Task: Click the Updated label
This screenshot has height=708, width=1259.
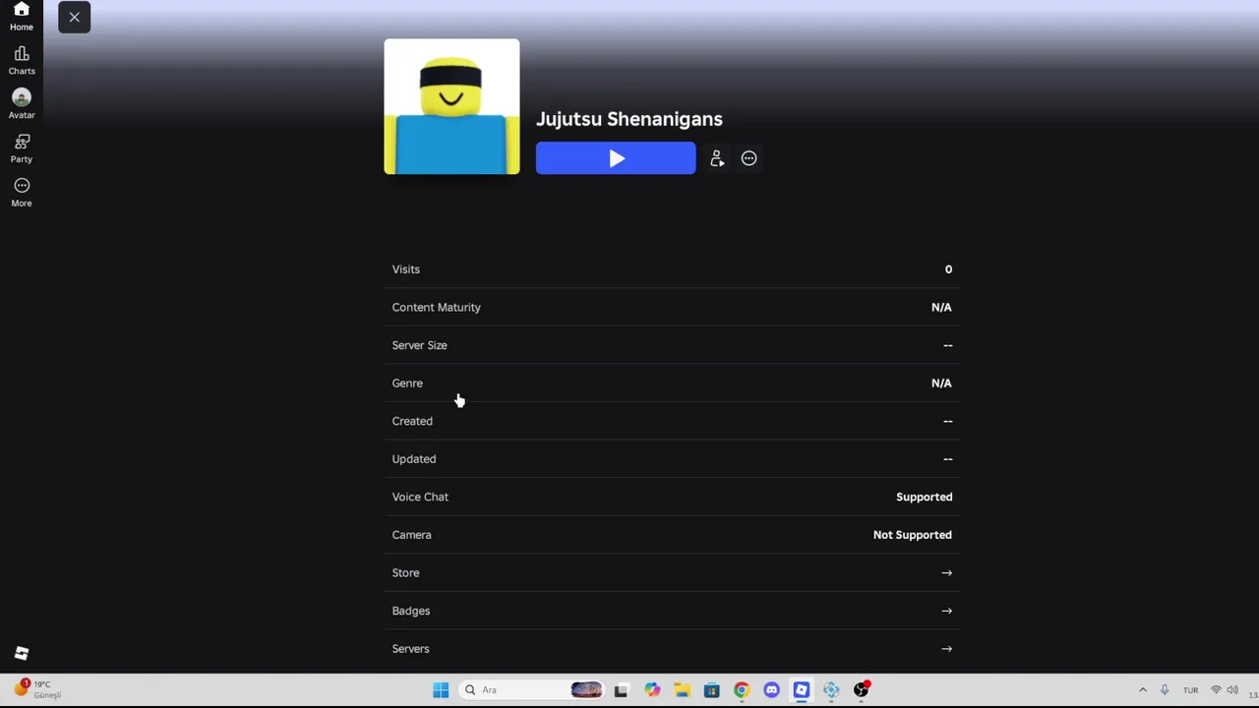Action: tap(414, 459)
